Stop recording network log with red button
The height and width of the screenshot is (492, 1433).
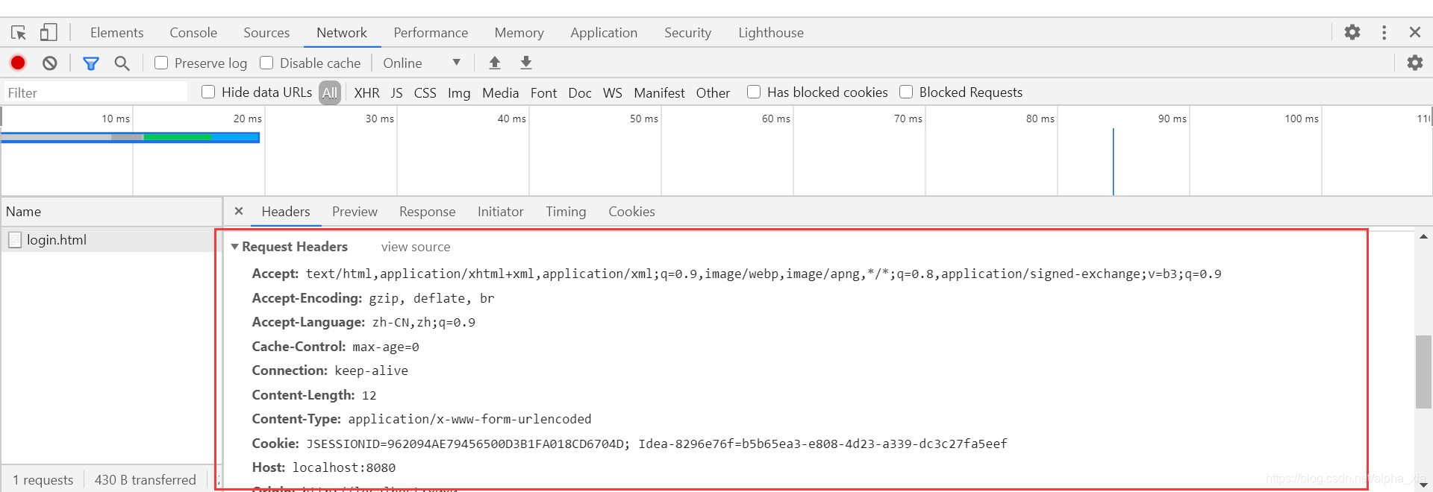click(18, 63)
